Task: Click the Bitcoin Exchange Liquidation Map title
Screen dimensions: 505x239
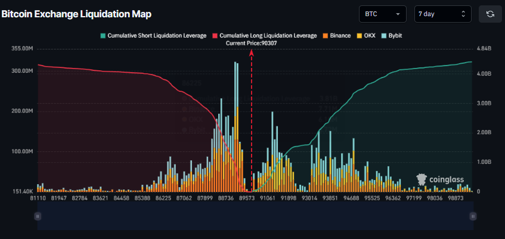Action: coord(76,14)
